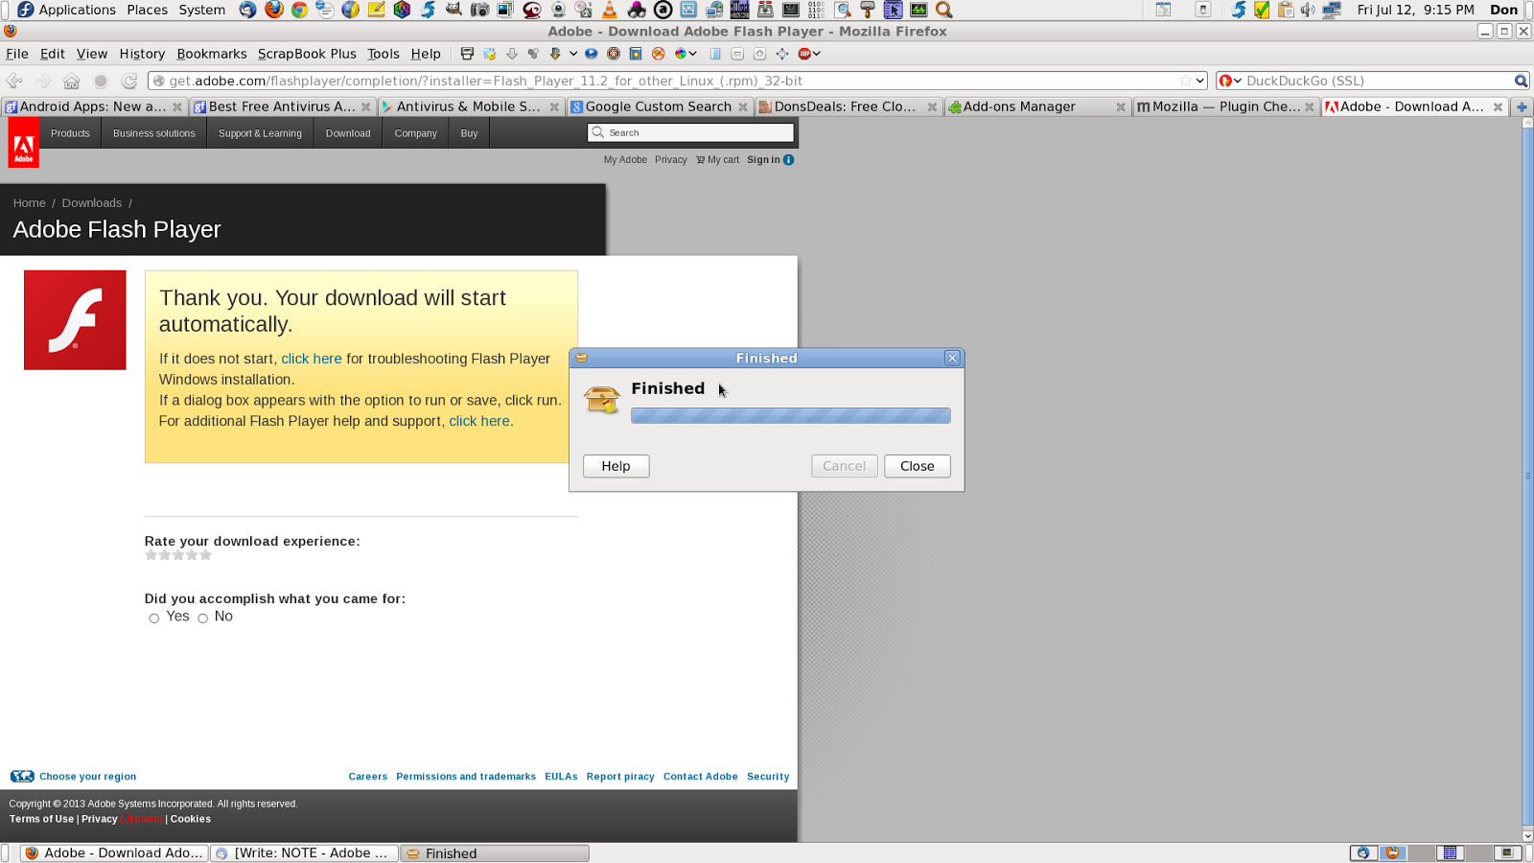The width and height of the screenshot is (1534, 863).
Task: Launch Firefox from the top panel icon
Action: coord(274,10)
